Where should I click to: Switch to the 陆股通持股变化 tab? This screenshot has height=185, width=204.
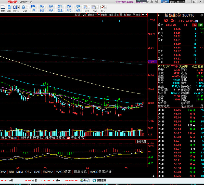[x=31, y=138]
